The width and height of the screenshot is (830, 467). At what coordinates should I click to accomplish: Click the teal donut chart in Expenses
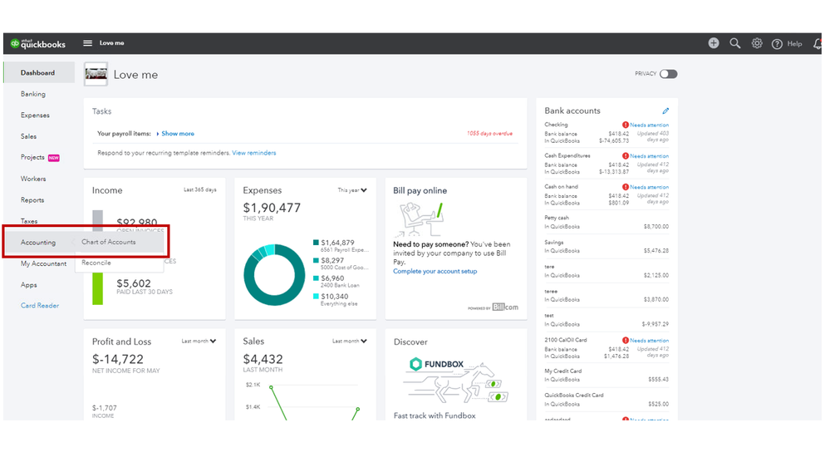click(274, 275)
